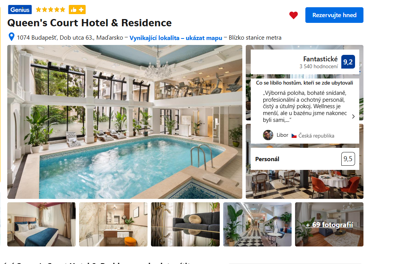Open the restaurant dining room photo

[x=305, y=184]
